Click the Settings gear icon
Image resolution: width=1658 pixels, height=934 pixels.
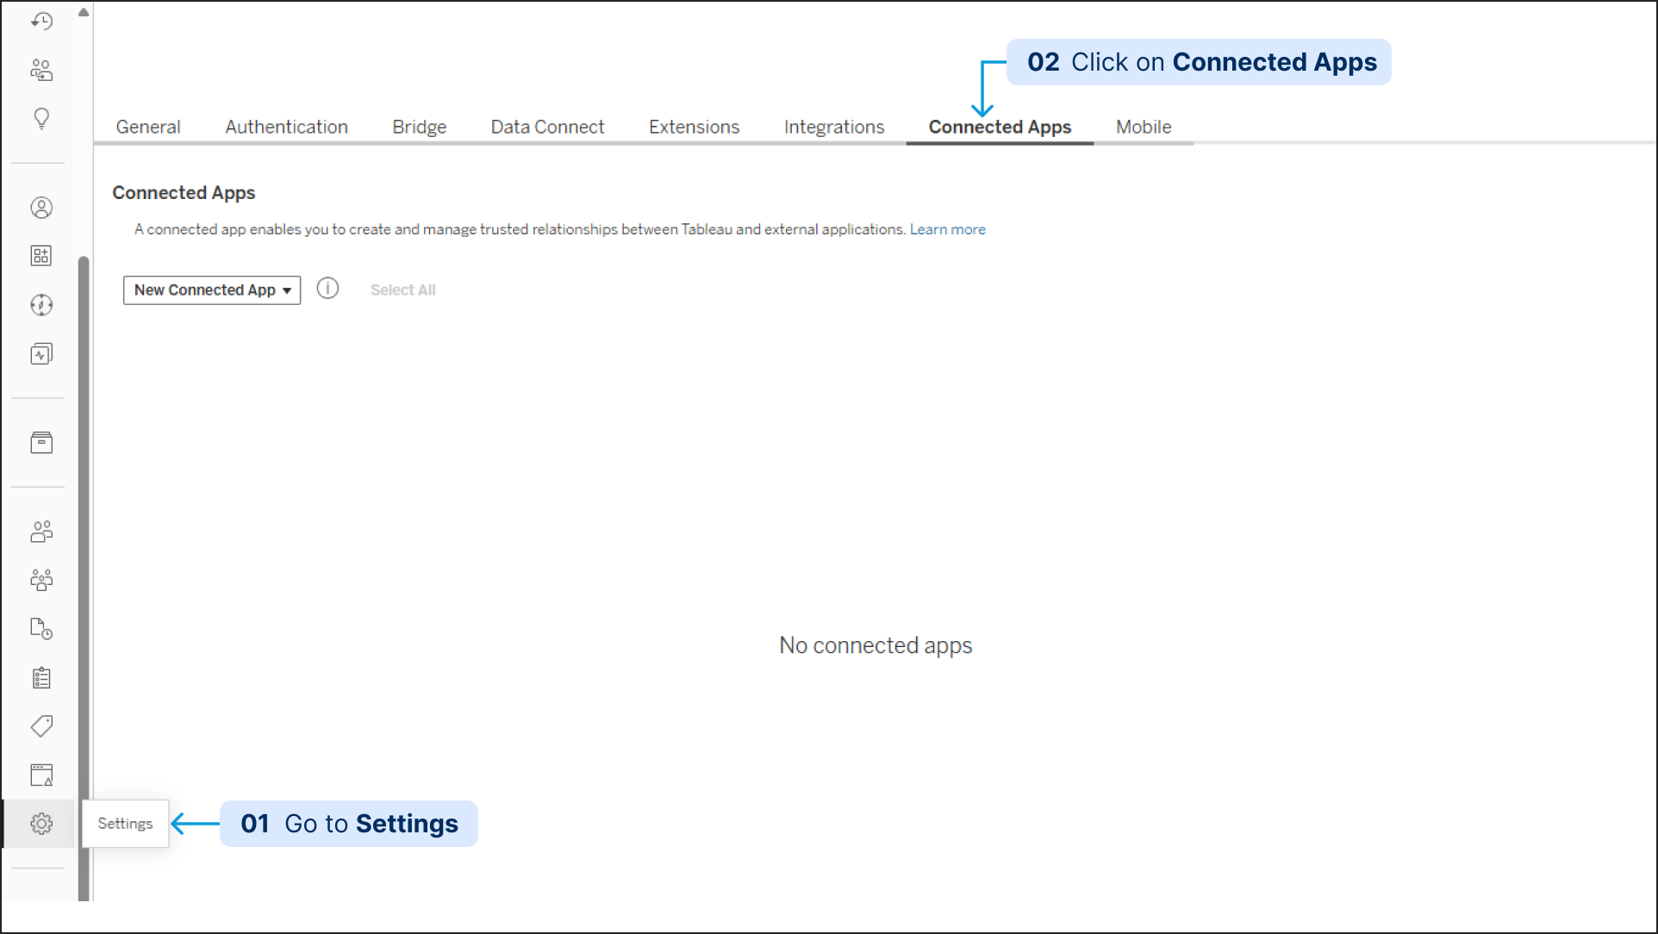tap(41, 824)
